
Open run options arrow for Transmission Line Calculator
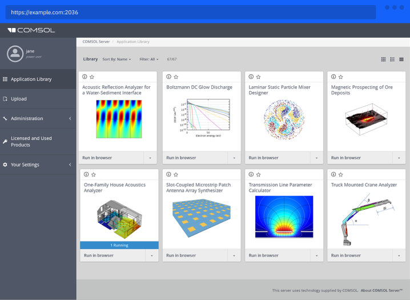[x=316, y=255]
